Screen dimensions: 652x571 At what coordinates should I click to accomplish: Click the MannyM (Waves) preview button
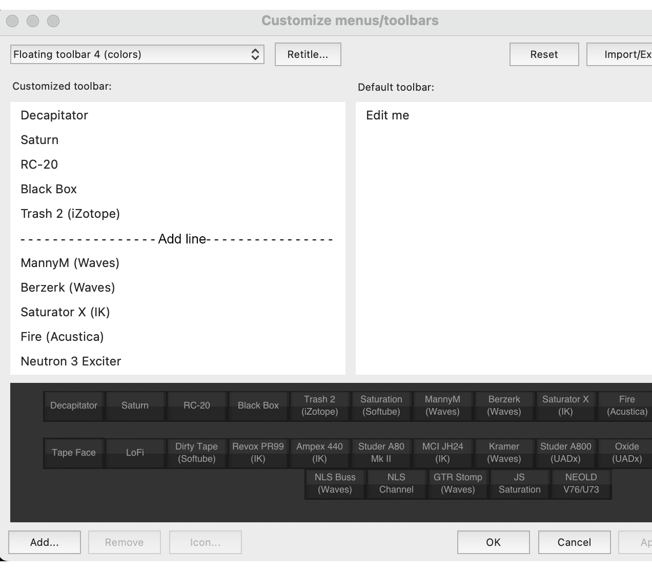pyautogui.click(x=443, y=405)
